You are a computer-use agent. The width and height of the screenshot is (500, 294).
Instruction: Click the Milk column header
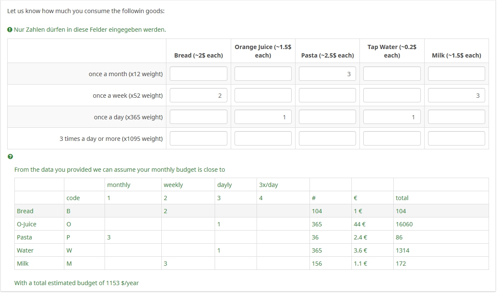[456, 55]
